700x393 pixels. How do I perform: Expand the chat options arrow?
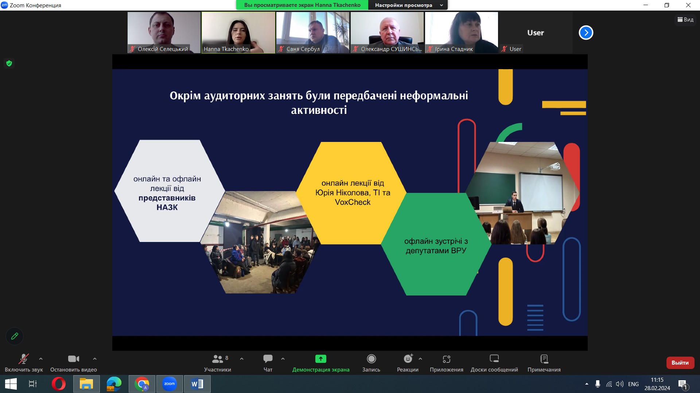click(x=283, y=359)
